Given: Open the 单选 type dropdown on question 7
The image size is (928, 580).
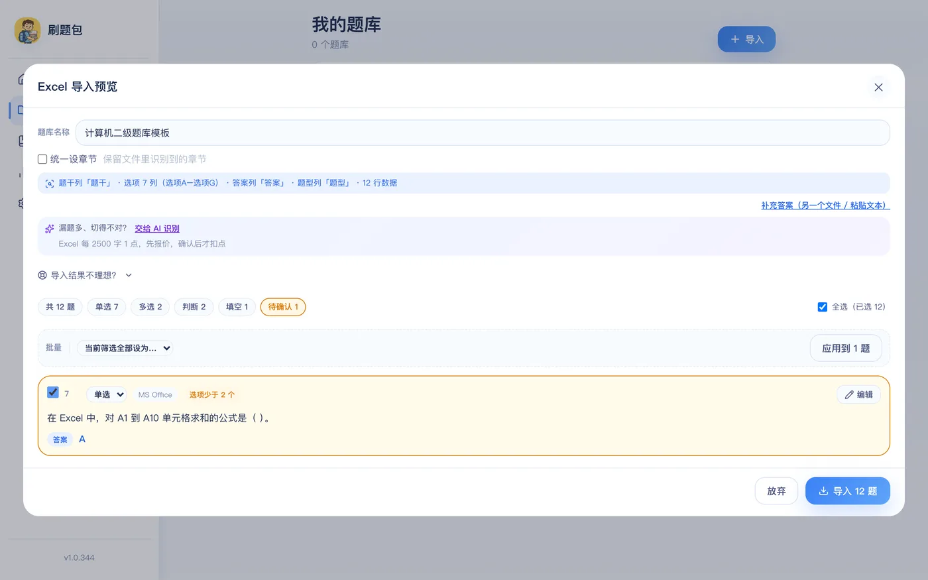Looking at the screenshot, I should [107, 394].
